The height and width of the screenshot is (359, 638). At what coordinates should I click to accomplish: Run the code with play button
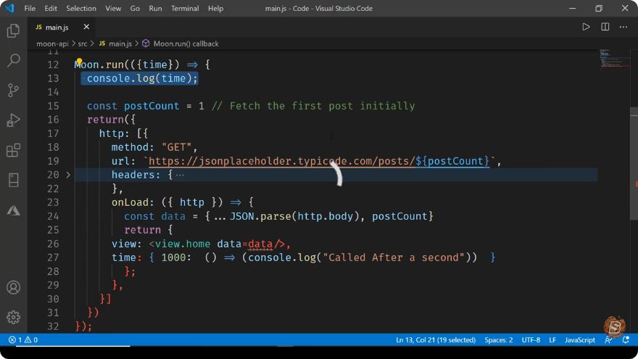[586, 27]
